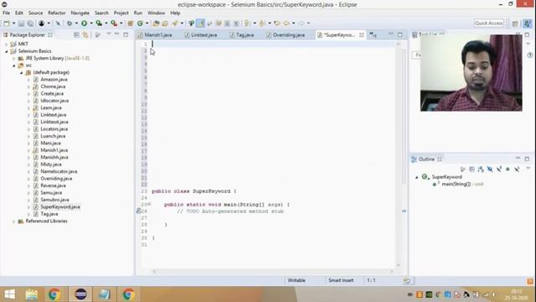Click the Search flashlight toolbar icon
This screenshot has width=536, height=302.
[x=175, y=23]
